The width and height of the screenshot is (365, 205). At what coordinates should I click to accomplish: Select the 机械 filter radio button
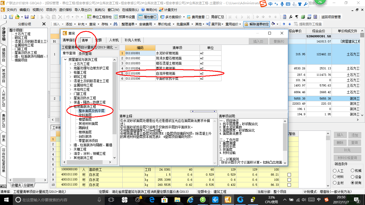click(353, 171)
